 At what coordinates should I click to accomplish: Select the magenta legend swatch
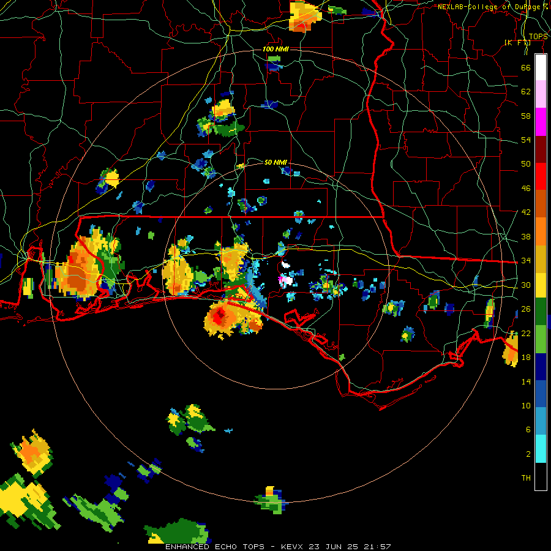click(x=541, y=122)
